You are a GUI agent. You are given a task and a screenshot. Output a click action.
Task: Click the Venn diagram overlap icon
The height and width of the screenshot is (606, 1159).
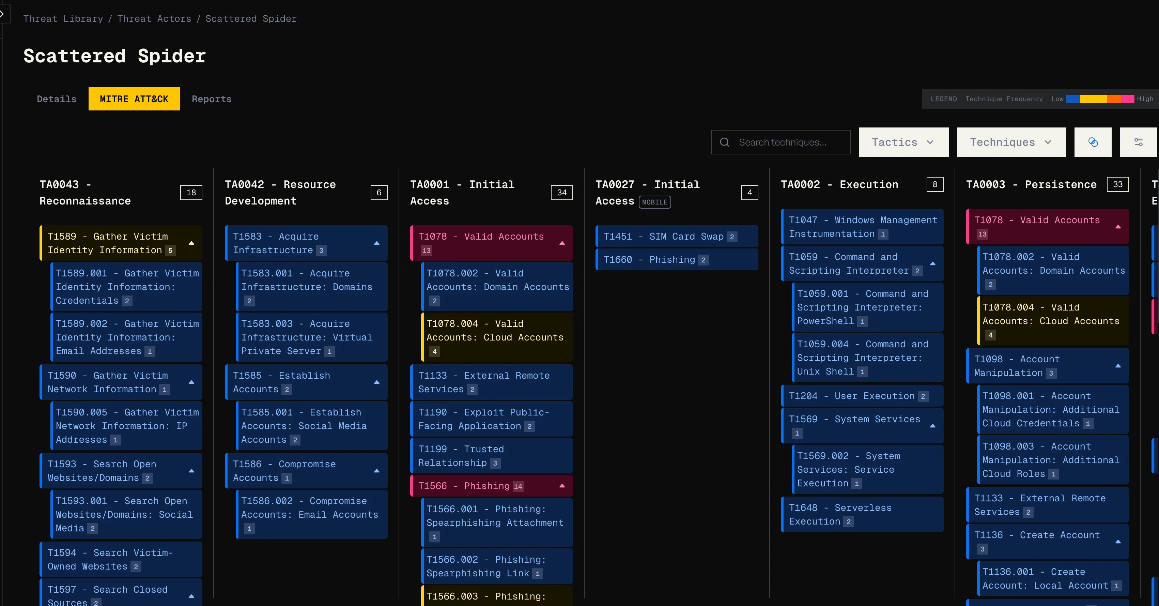pos(1093,142)
